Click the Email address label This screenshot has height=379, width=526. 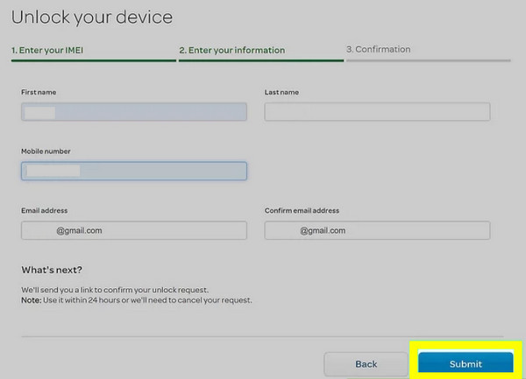point(45,211)
